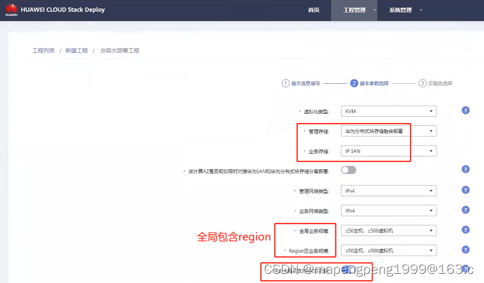Click the HUAWEI CLOUD Stack Deploy title
This screenshot has height=283, width=484.
click(x=63, y=10)
